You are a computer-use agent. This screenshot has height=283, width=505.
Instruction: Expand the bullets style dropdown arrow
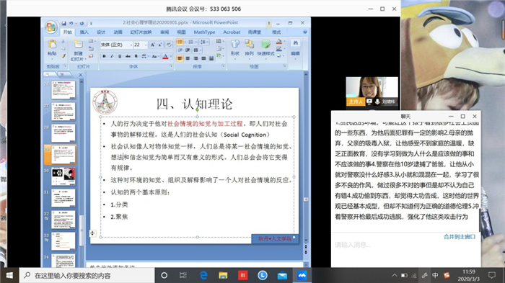185,42
